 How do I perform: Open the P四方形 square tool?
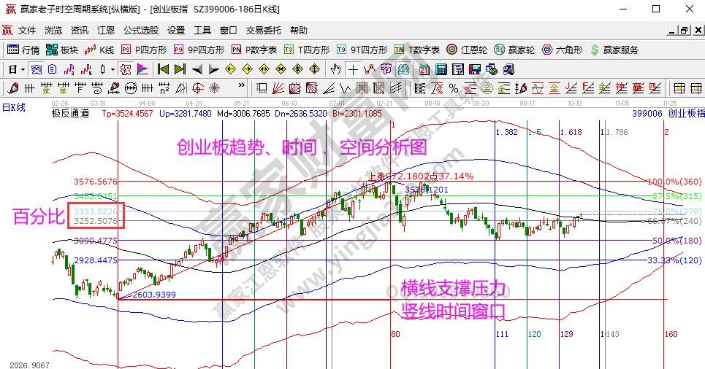coord(144,50)
